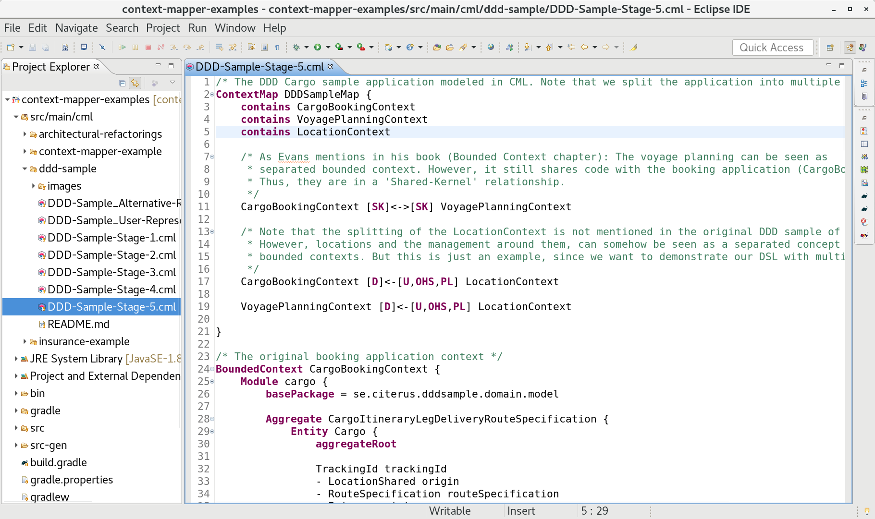This screenshot has height=519, width=875.
Task: Open the Project Explorer View Menu arrow
Action: [173, 83]
